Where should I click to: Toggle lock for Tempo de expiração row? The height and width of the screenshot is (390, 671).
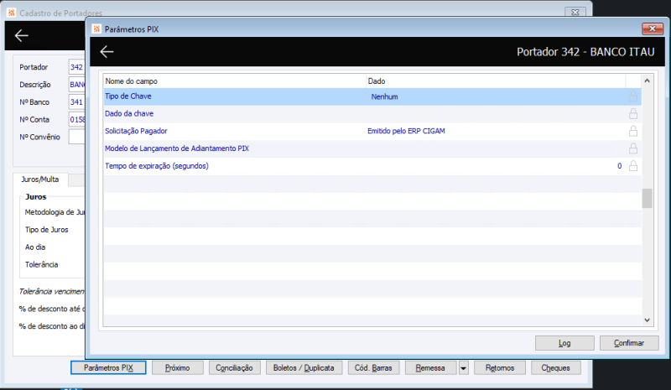(x=633, y=166)
